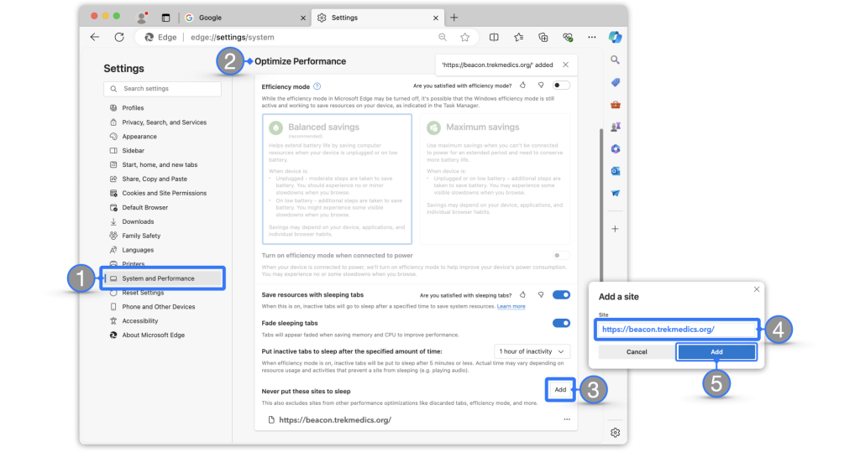Dismiss the 'added' notification with X
The image size is (860, 452).
pyautogui.click(x=565, y=65)
